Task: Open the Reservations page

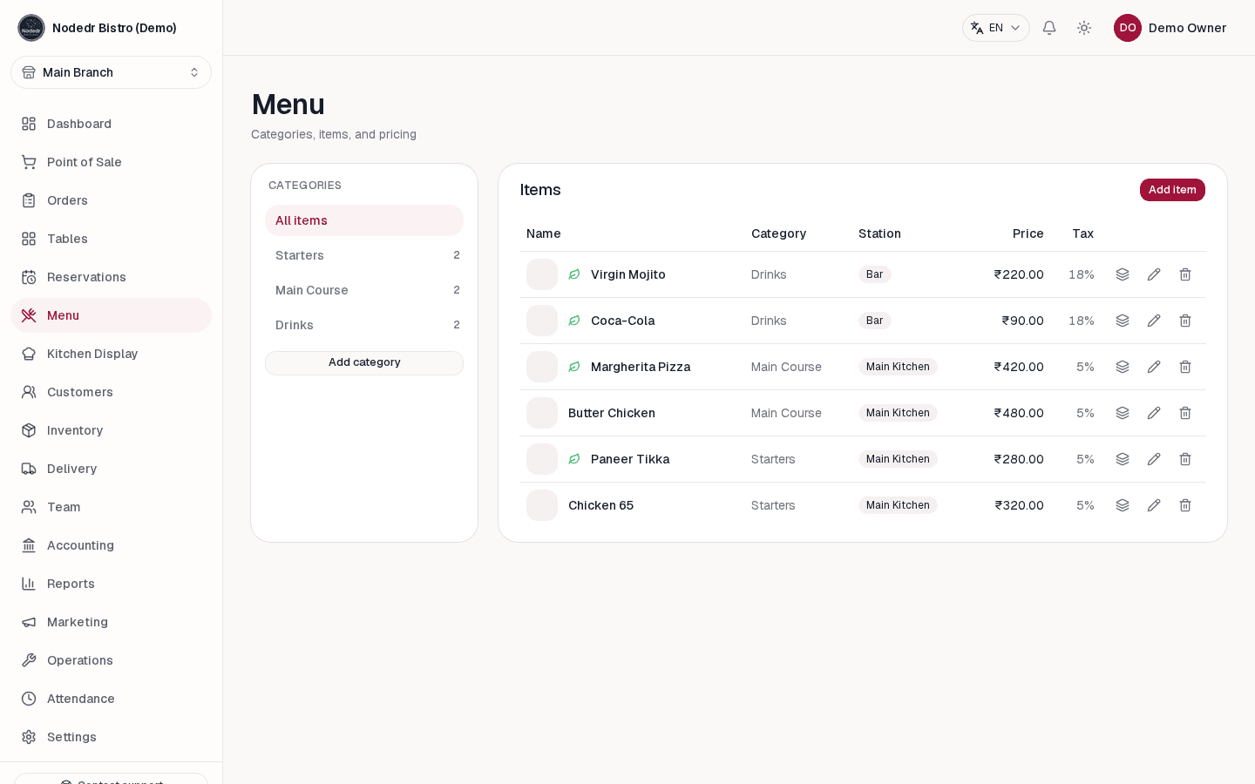Action: (111, 277)
